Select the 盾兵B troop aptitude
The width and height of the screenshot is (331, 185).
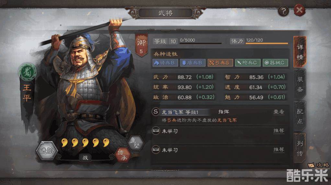pos(192,63)
